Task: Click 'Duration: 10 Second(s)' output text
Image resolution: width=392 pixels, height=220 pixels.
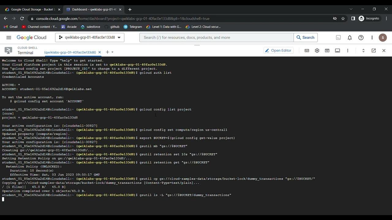Action: pos(32,170)
